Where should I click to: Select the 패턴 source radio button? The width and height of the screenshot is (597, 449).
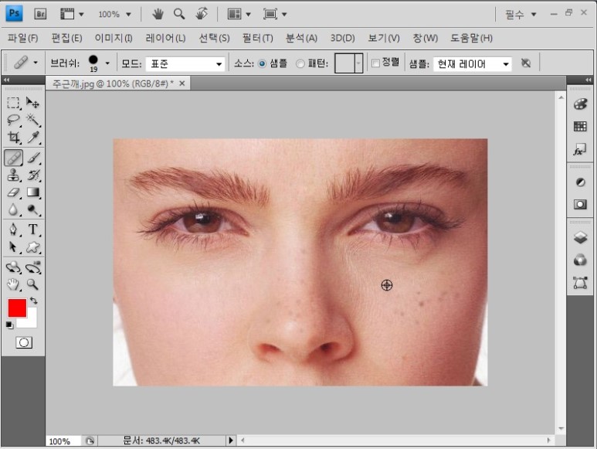pos(300,63)
